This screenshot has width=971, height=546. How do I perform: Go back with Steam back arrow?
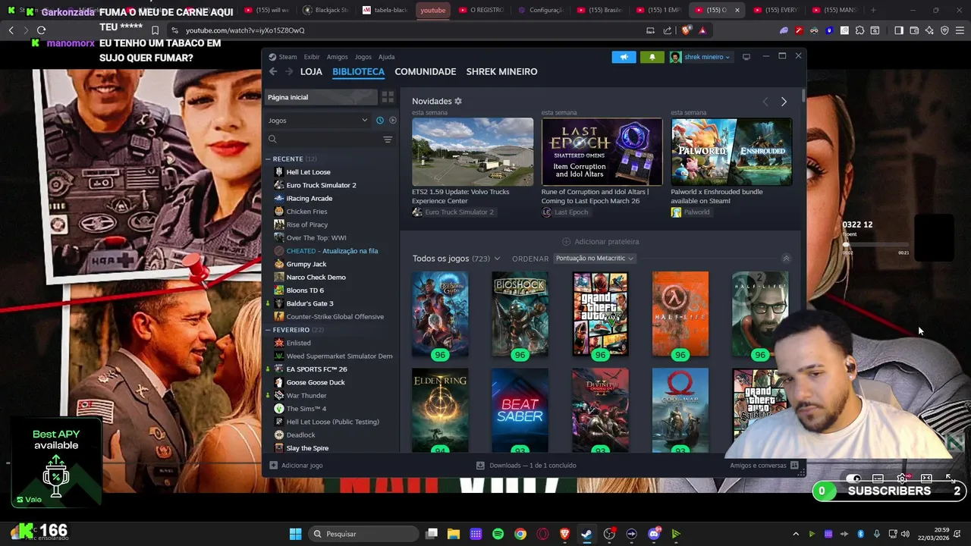273,71
